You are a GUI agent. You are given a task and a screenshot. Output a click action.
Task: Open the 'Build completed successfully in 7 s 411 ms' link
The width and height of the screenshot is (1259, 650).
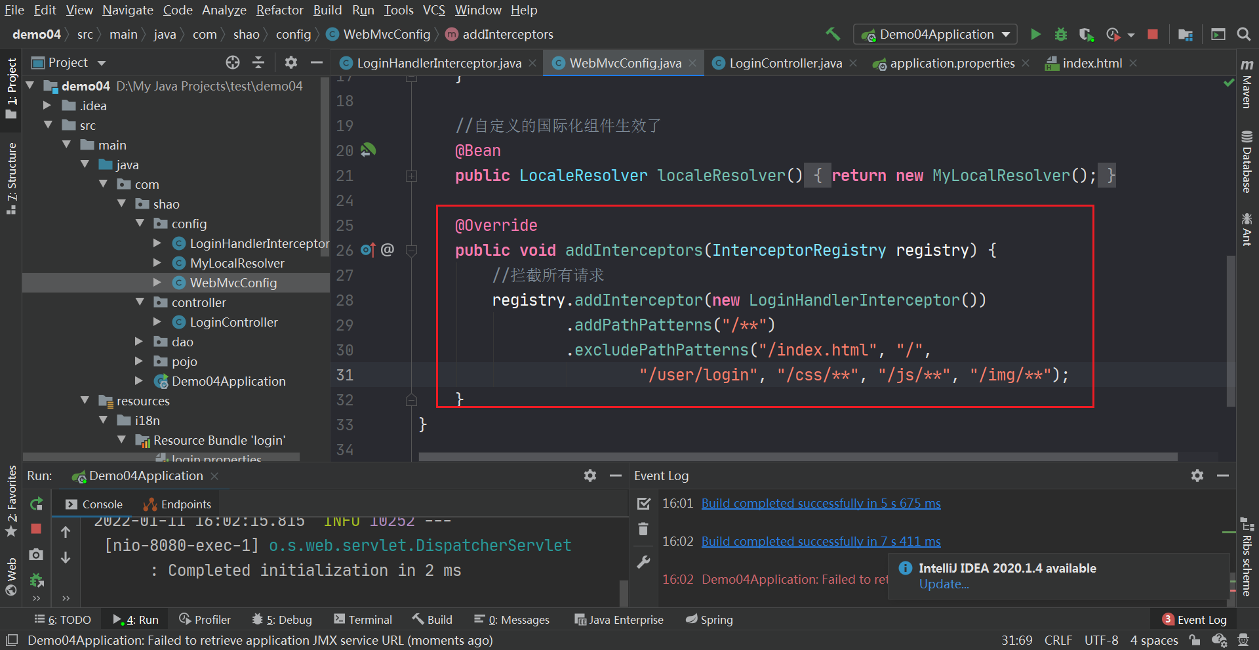821,541
